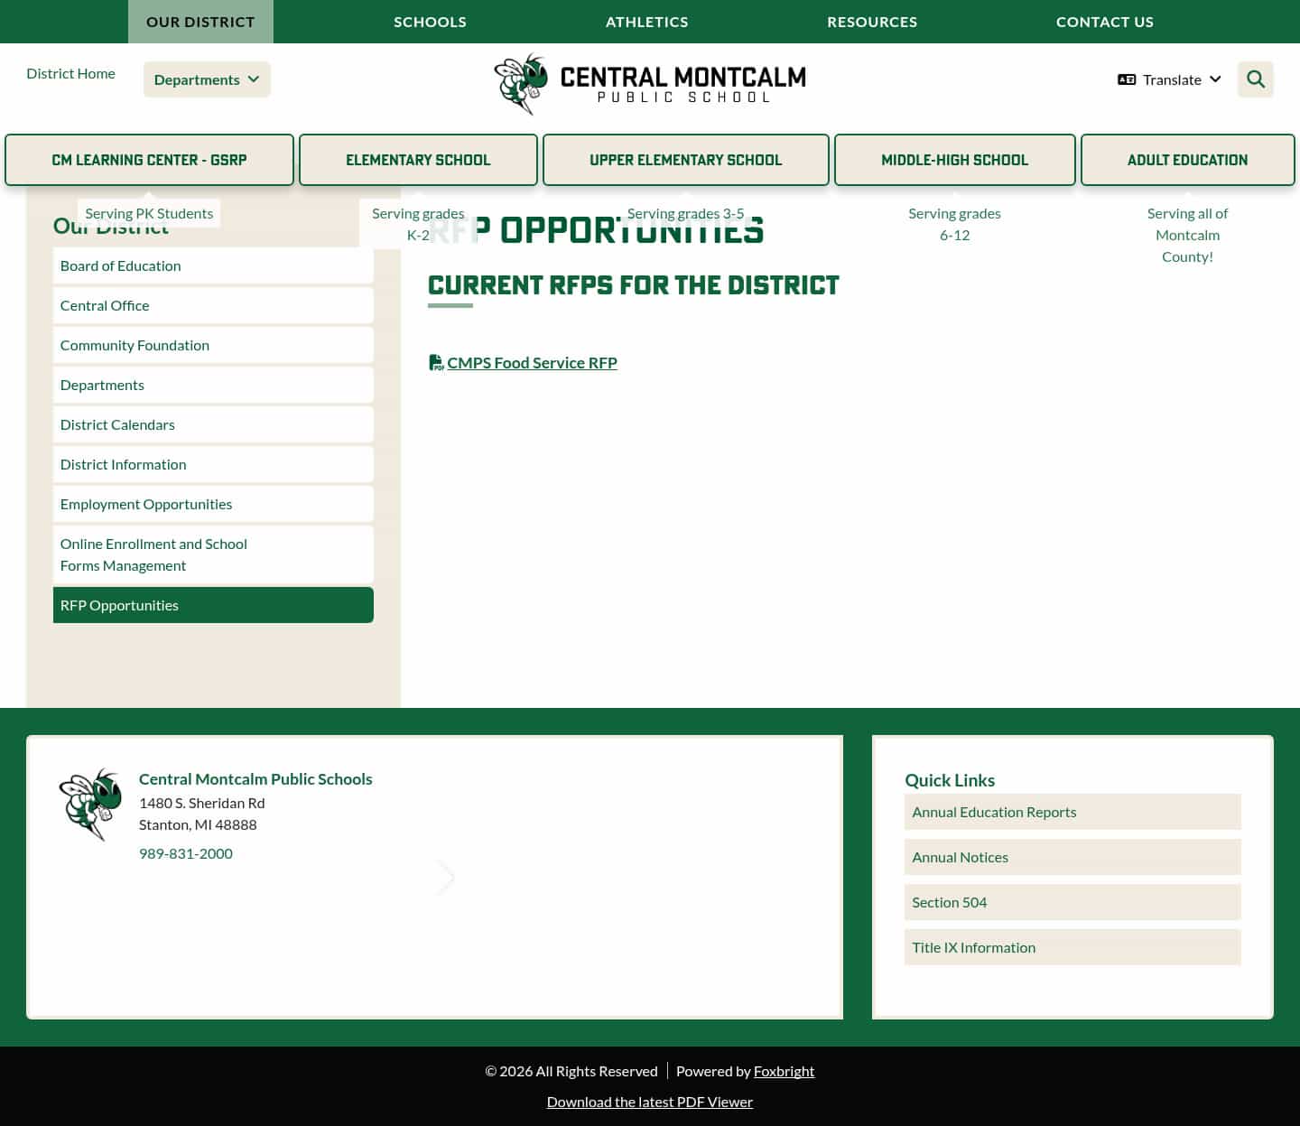The width and height of the screenshot is (1300, 1126).
Task: Click the Translate language icon
Action: [x=1127, y=79]
